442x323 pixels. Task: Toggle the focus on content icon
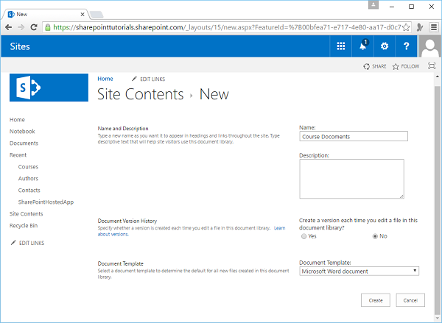(x=431, y=66)
